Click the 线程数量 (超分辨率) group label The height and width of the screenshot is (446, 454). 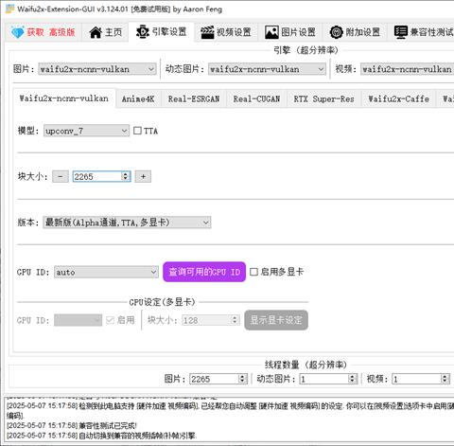point(306,365)
